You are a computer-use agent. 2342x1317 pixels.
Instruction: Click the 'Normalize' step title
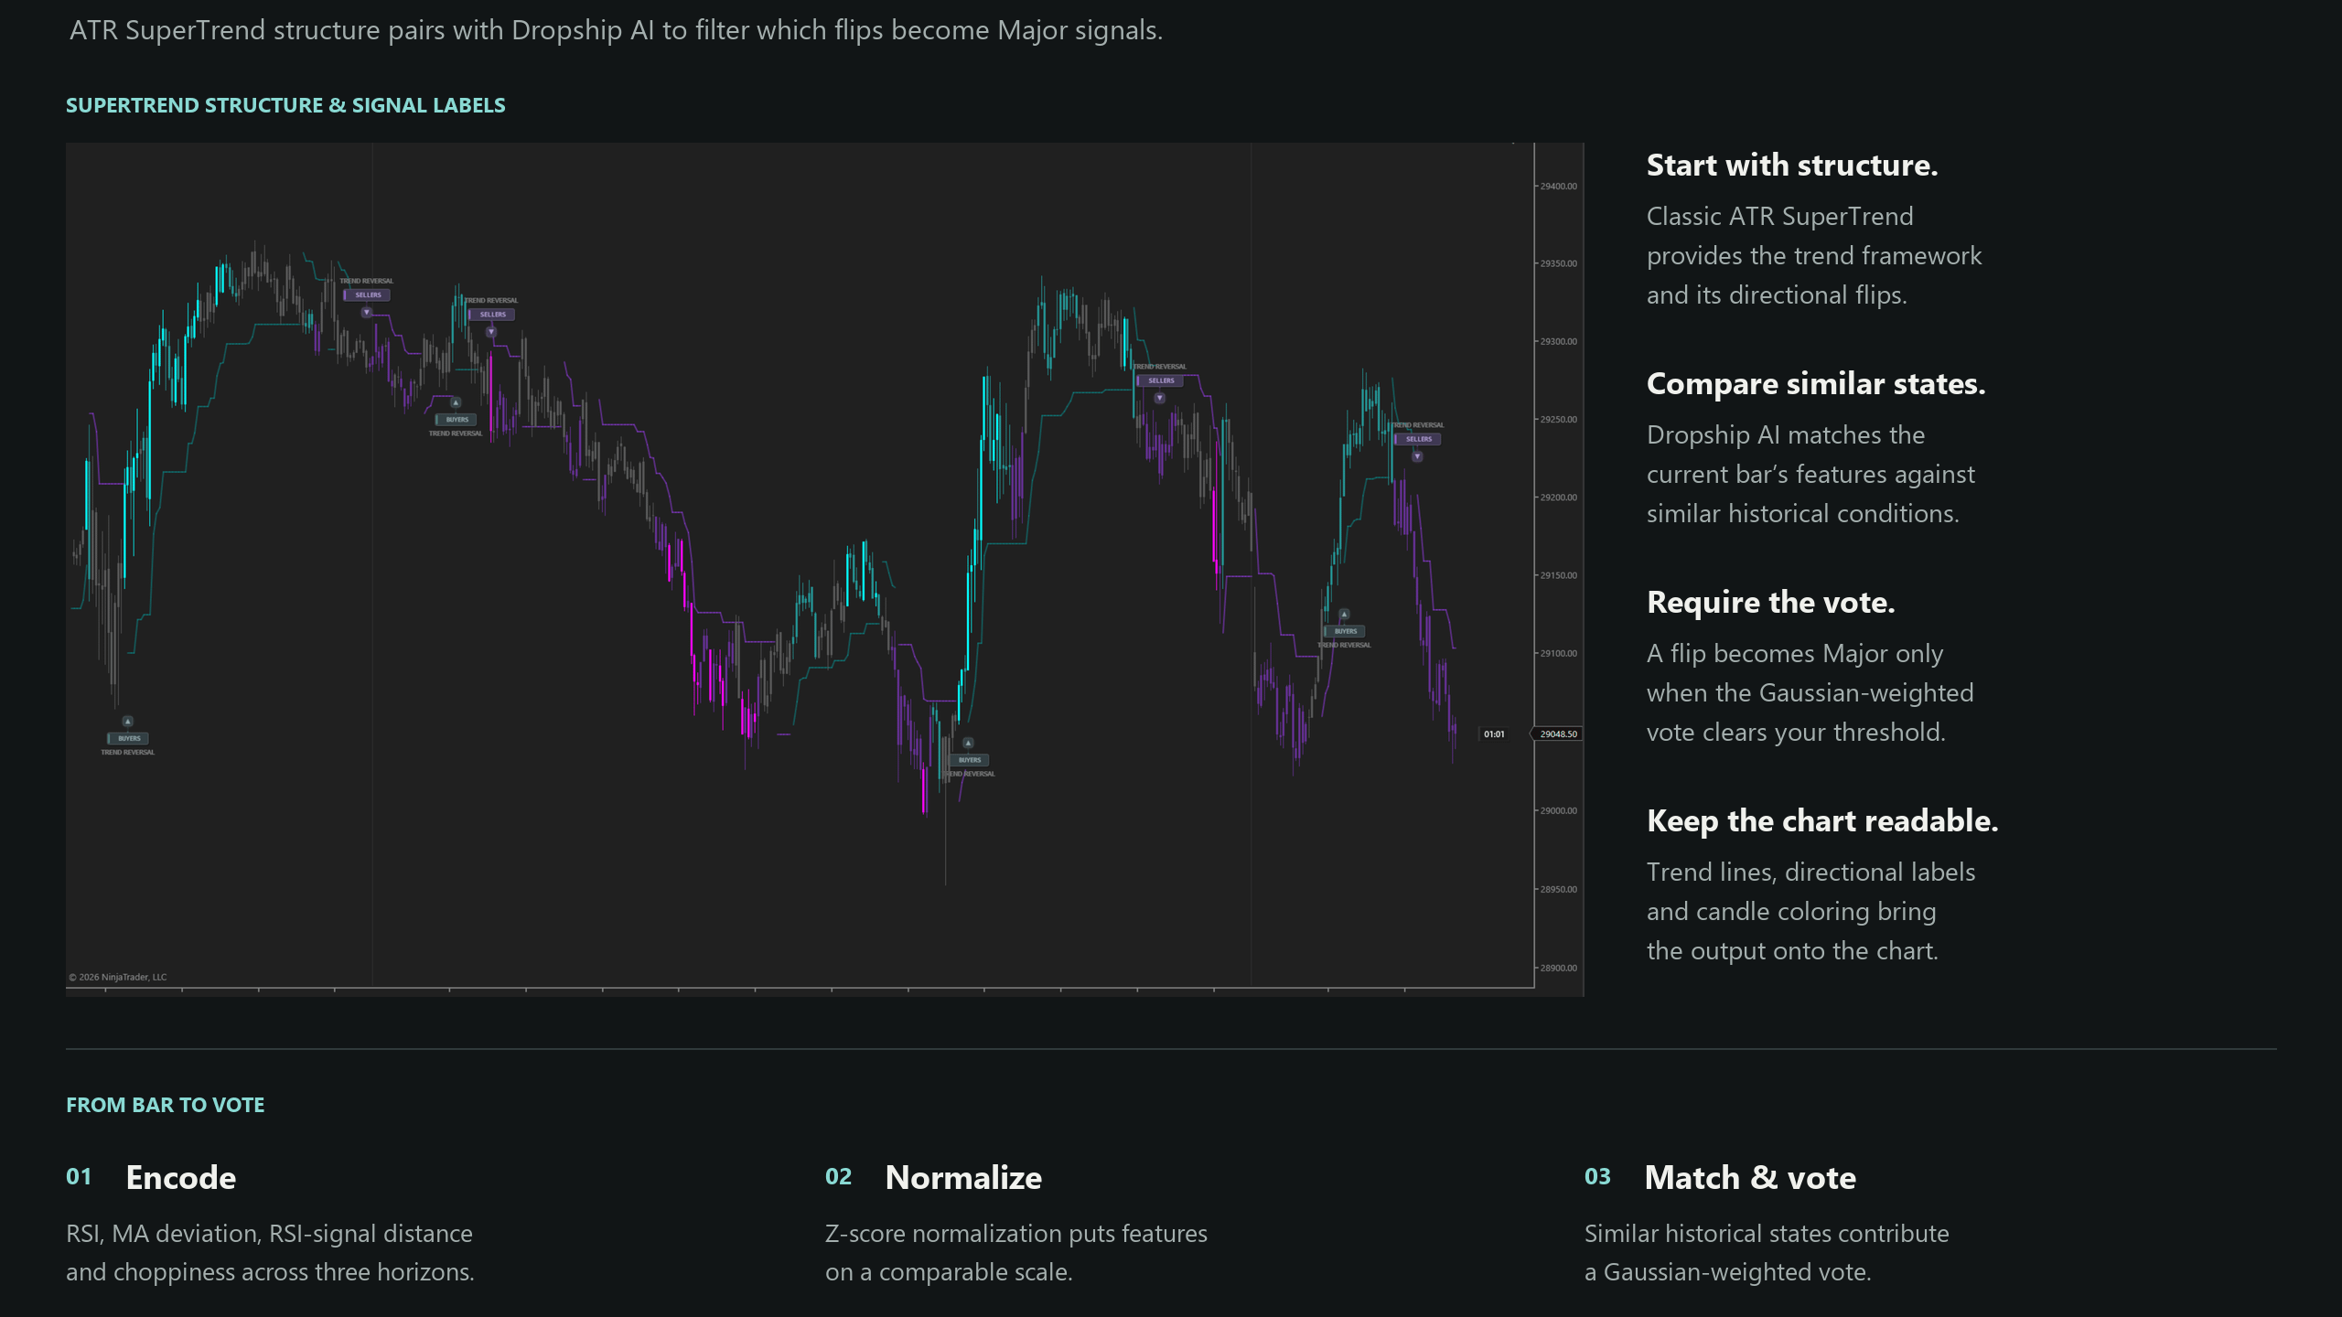click(963, 1177)
